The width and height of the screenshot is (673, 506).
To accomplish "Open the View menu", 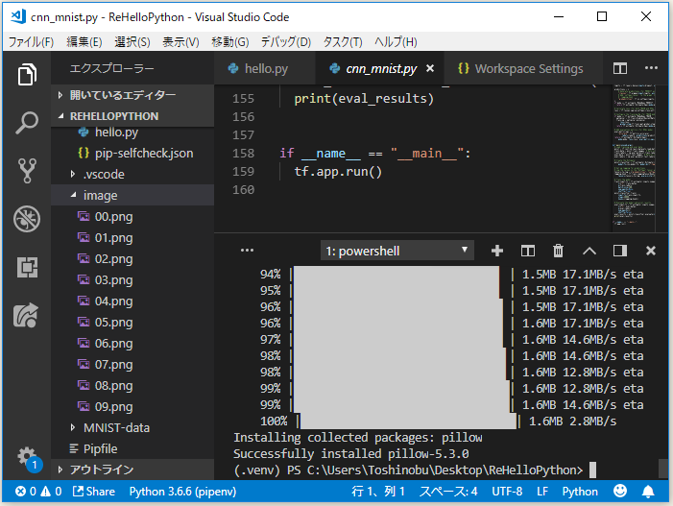I will [180, 41].
